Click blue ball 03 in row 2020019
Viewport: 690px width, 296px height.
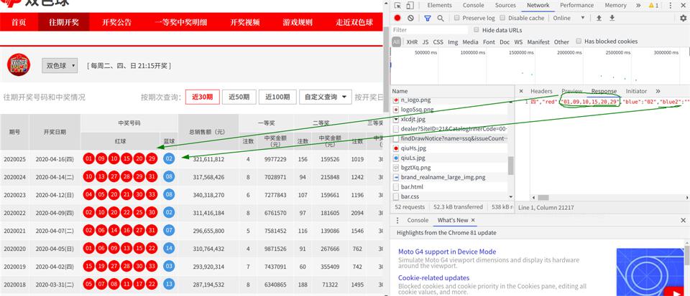click(169, 267)
